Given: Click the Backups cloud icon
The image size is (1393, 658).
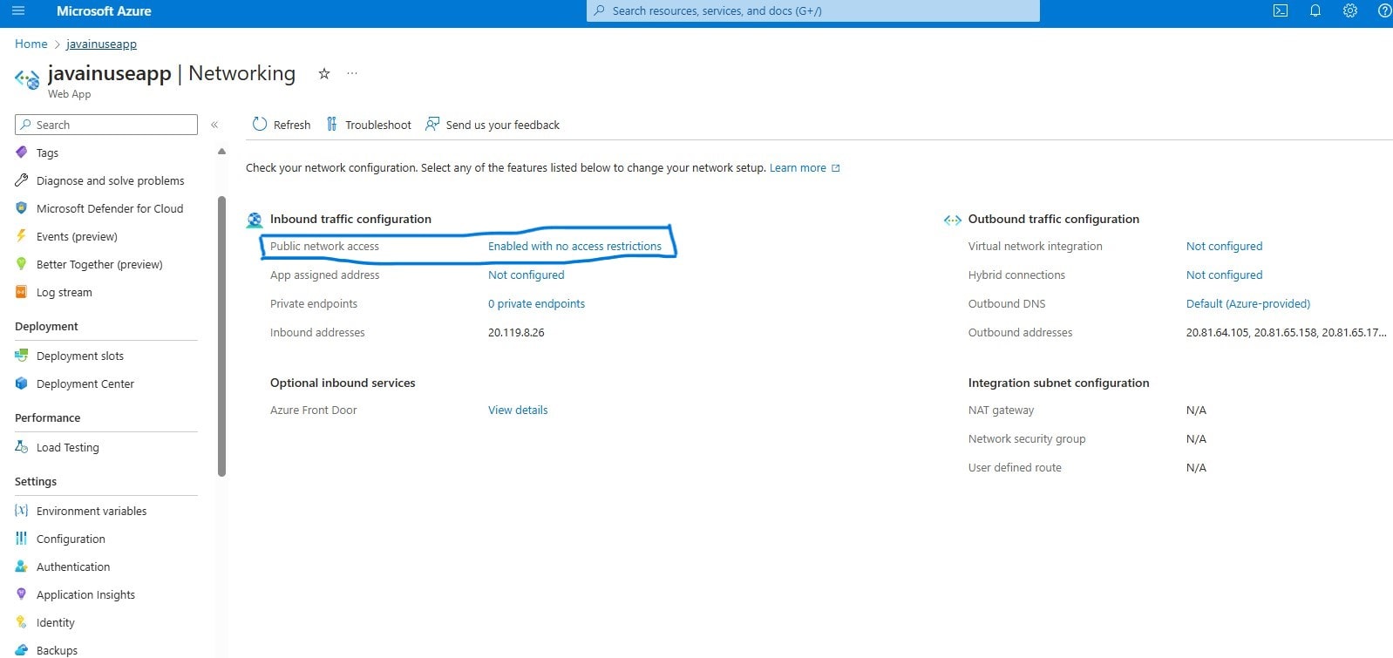Looking at the screenshot, I should tap(22, 650).
